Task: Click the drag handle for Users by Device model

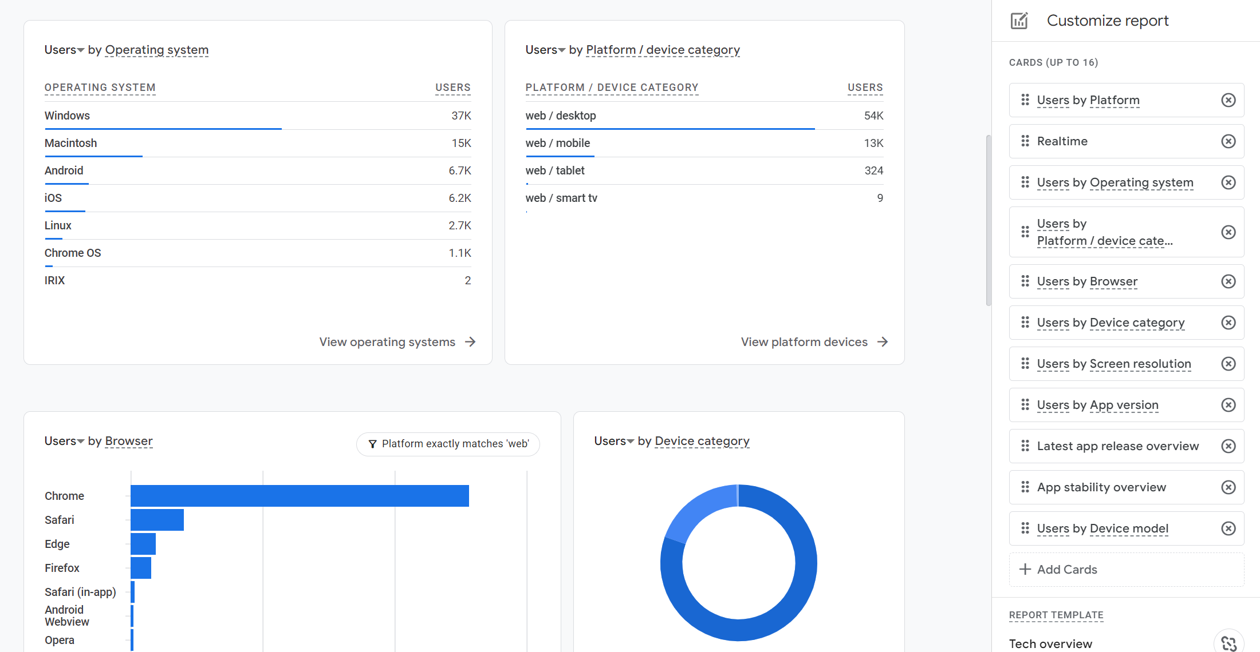Action: pyautogui.click(x=1025, y=528)
